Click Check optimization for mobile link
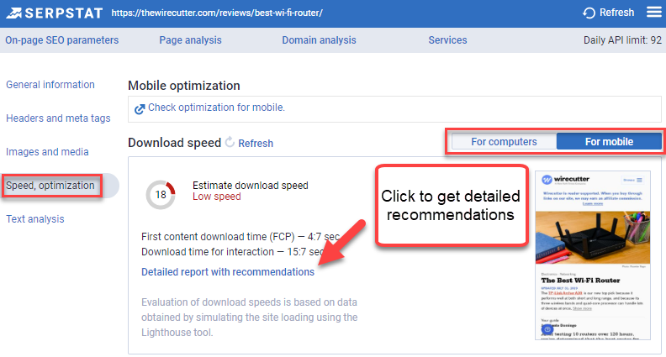The height and width of the screenshot is (357, 666). (x=216, y=108)
